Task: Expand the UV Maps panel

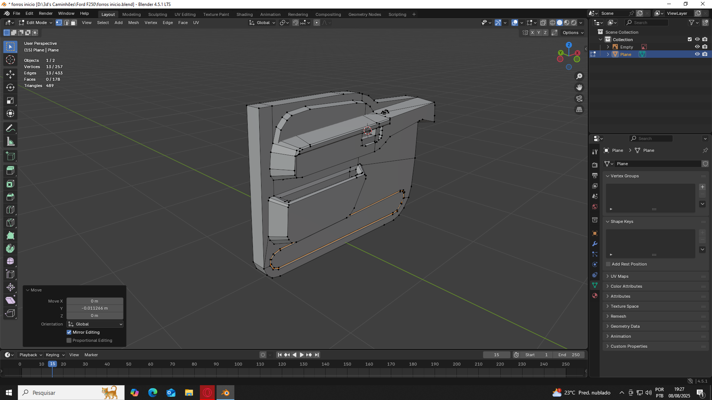Action: 619,276
